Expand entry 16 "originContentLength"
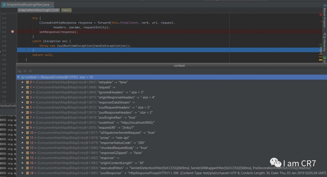Viewport: 327px width, 177px height. tap(23, 163)
